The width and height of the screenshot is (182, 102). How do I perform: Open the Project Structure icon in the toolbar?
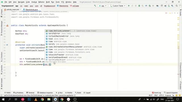coord(157,6)
